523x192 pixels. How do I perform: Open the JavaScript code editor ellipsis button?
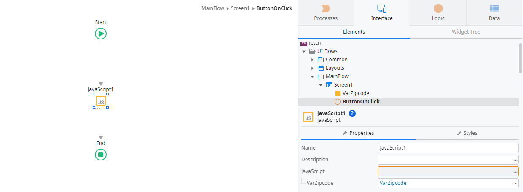click(515, 172)
